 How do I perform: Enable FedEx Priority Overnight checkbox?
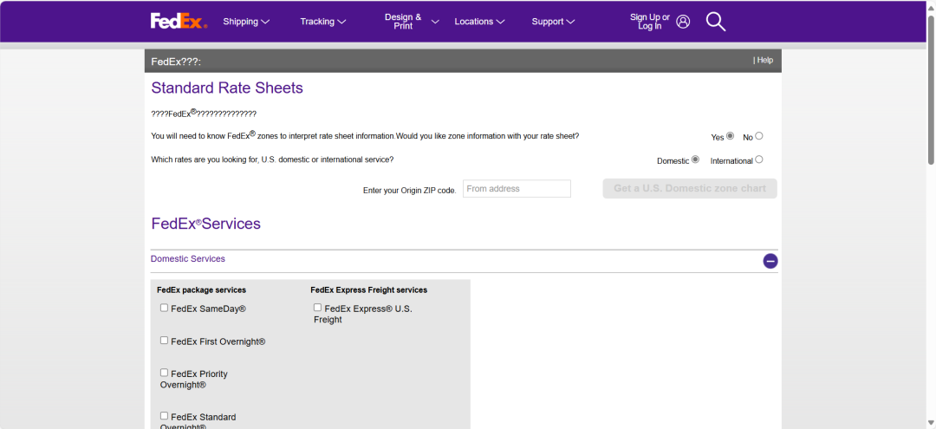coord(165,373)
